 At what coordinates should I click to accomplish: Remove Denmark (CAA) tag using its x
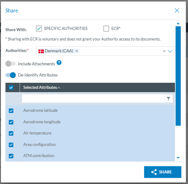pyautogui.click(x=77, y=51)
